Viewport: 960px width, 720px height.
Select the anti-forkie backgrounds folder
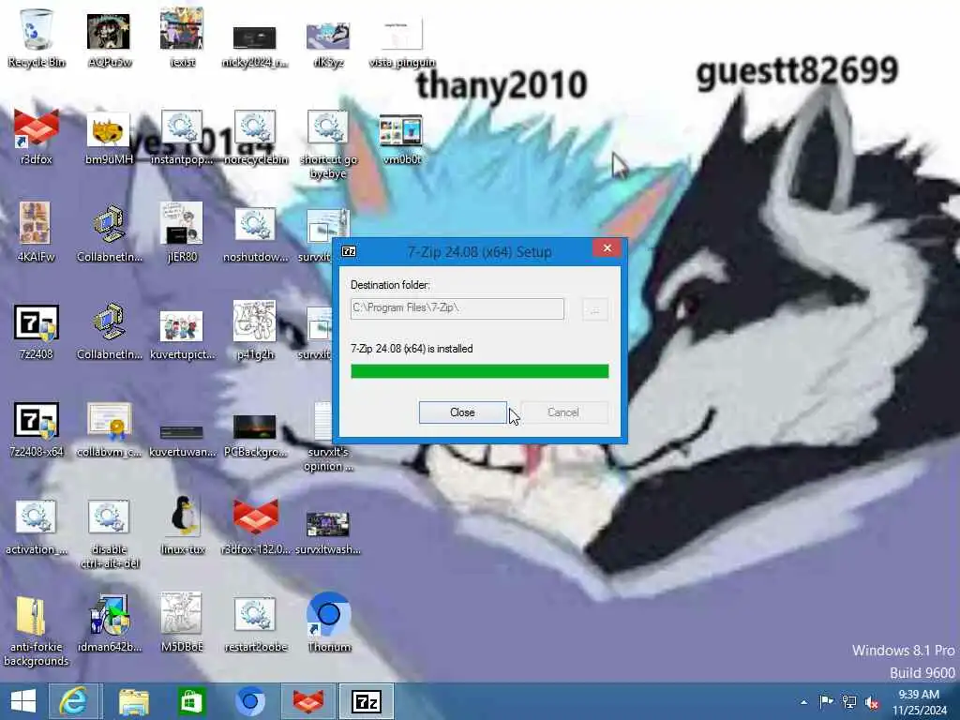tap(37, 631)
